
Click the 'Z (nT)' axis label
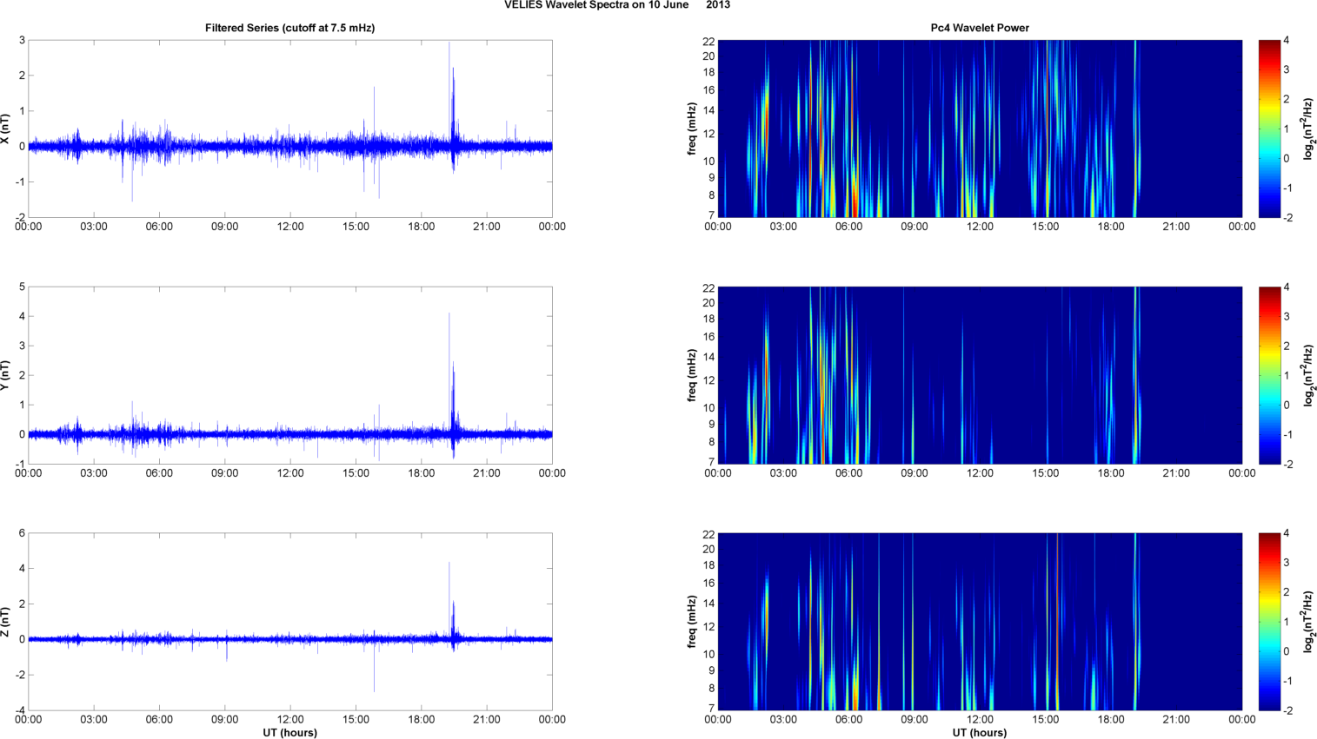6,622
